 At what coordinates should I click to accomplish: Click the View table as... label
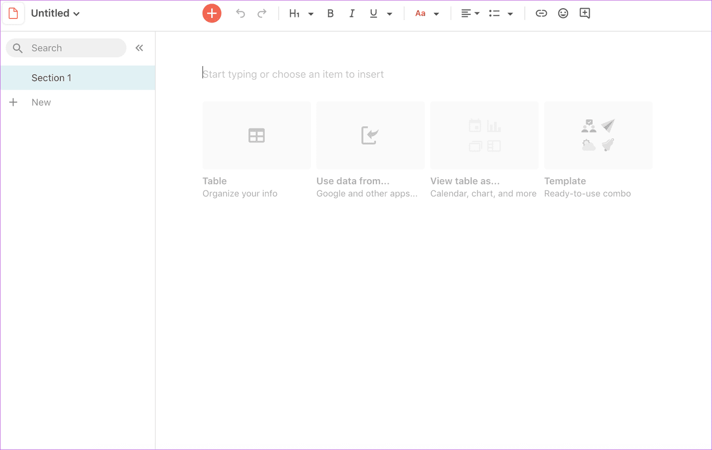tap(465, 181)
